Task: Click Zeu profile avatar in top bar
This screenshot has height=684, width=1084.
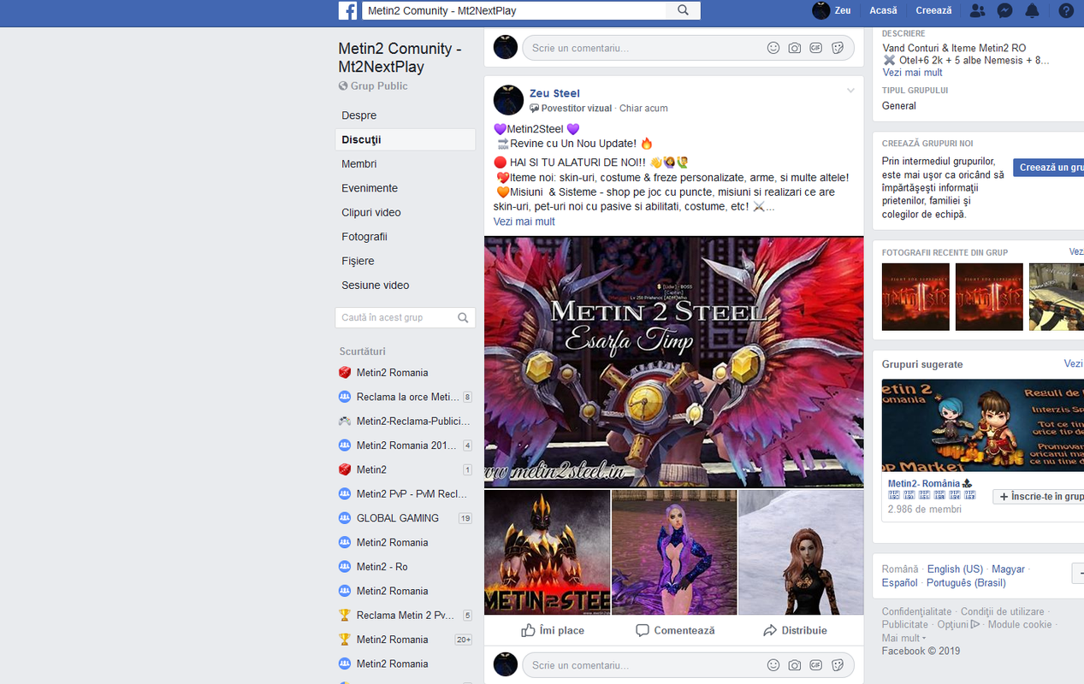Action: 821,10
